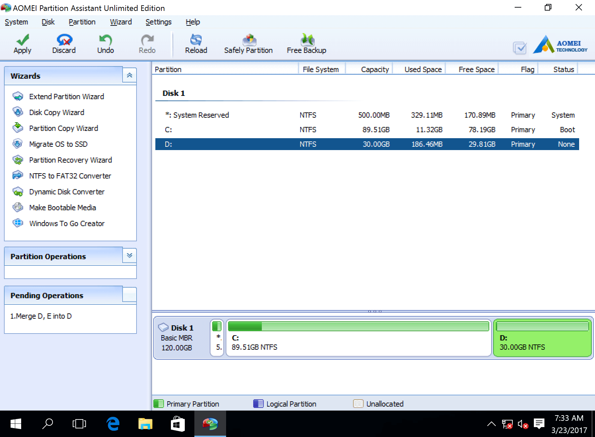The width and height of the screenshot is (595, 437).
Task: Open Migrate OS to SSD link
Action: point(58,144)
